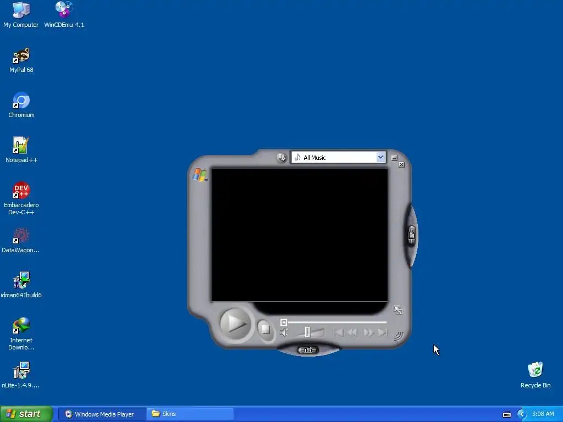
Task: Click the black video display area
Action: pos(300,235)
